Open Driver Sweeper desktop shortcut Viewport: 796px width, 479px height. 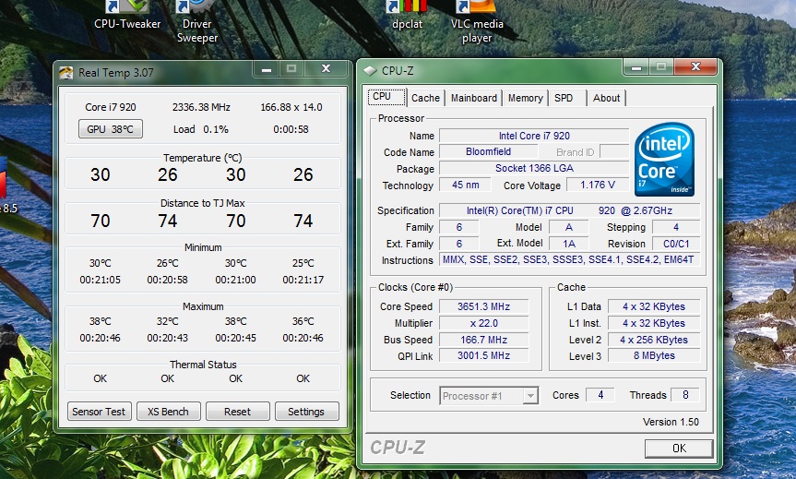pos(197,20)
